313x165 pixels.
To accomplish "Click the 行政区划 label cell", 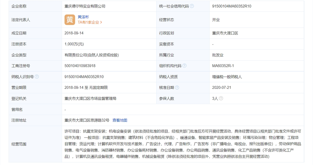I will click(x=183, y=33).
